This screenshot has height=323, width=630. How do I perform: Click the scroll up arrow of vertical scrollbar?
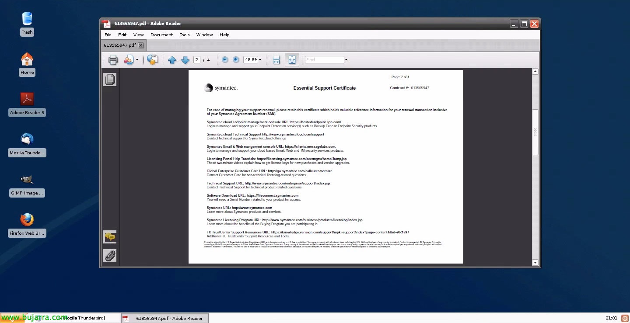click(535, 71)
